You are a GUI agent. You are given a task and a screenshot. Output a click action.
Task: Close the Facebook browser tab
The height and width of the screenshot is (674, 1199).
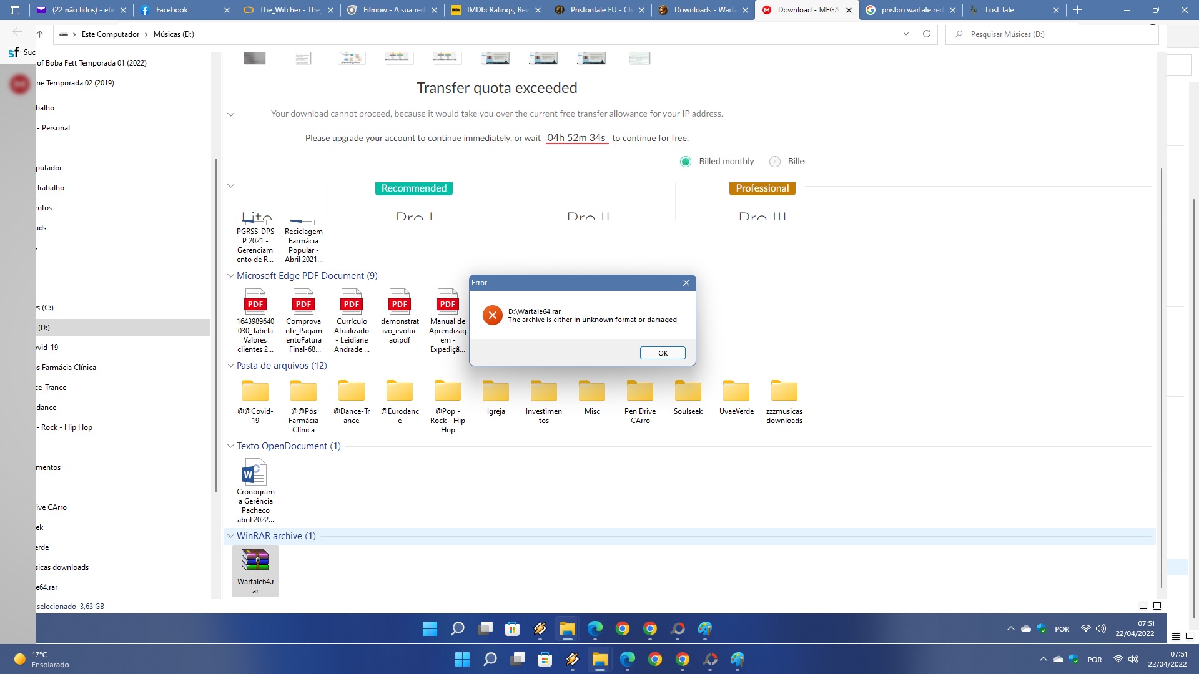point(227,10)
